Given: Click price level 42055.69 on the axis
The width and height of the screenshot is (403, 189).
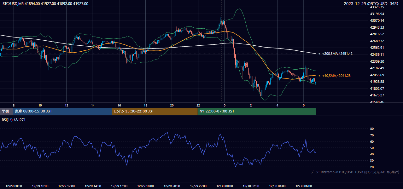Looking at the screenshot, I should point(377,75).
